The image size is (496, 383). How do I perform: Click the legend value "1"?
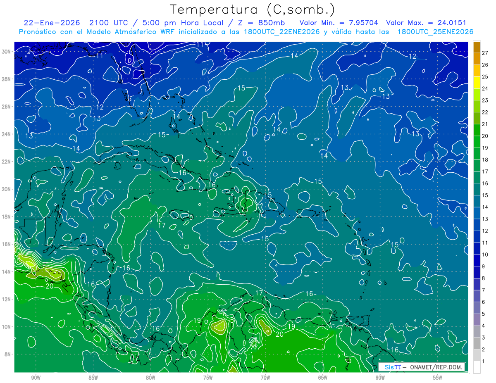[484, 362]
